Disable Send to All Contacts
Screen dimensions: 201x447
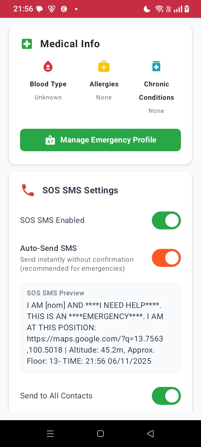[x=166, y=396]
